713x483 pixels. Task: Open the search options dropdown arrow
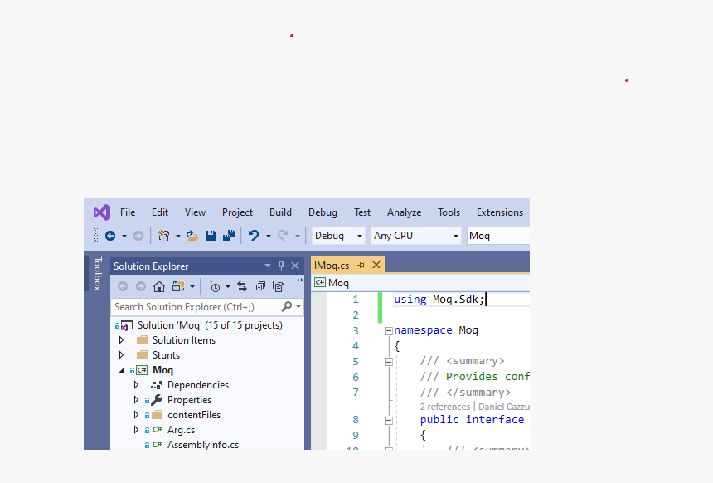tap(298, 307)
